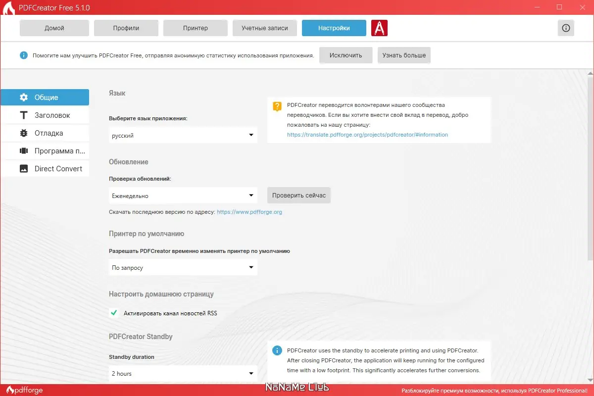Image resolution: width=594 pixels, height=396 pixels.
Task: Toggle Активировать канал новостей RSS checkbox
Action: click(114, 313)
